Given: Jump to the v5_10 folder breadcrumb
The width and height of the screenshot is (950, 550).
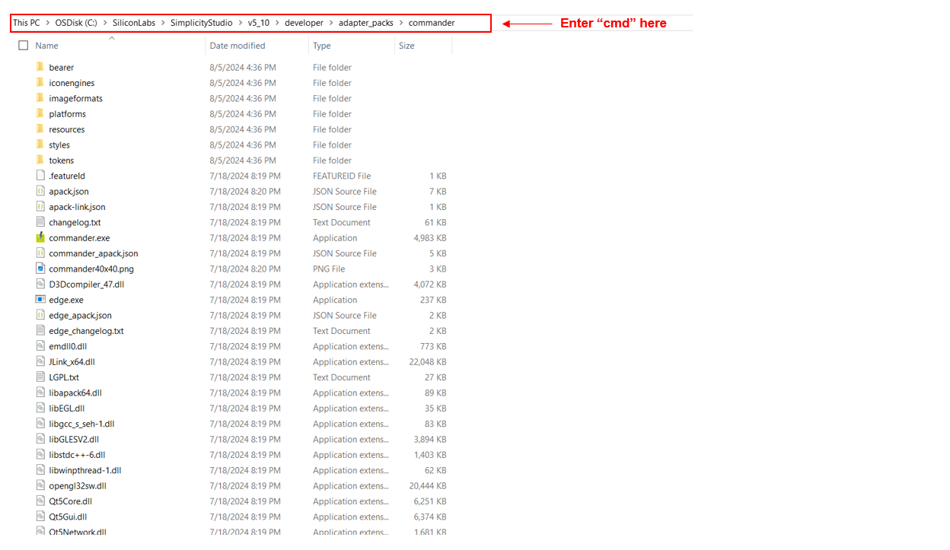Looking at the screenshot, I should 258,22.
